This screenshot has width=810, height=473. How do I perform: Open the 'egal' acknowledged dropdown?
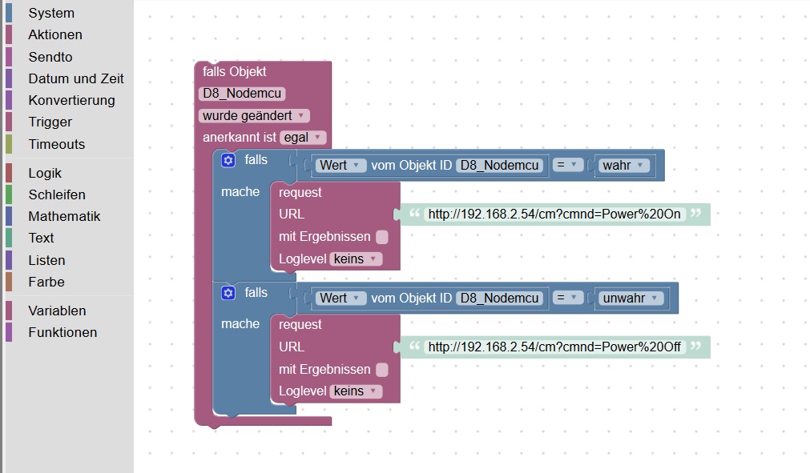pyautogui.click(x=303, y=137)
